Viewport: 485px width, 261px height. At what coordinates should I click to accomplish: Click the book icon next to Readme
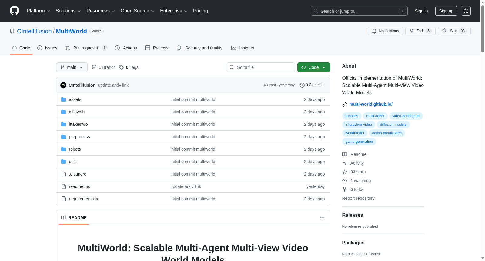(x=345, y=154)
